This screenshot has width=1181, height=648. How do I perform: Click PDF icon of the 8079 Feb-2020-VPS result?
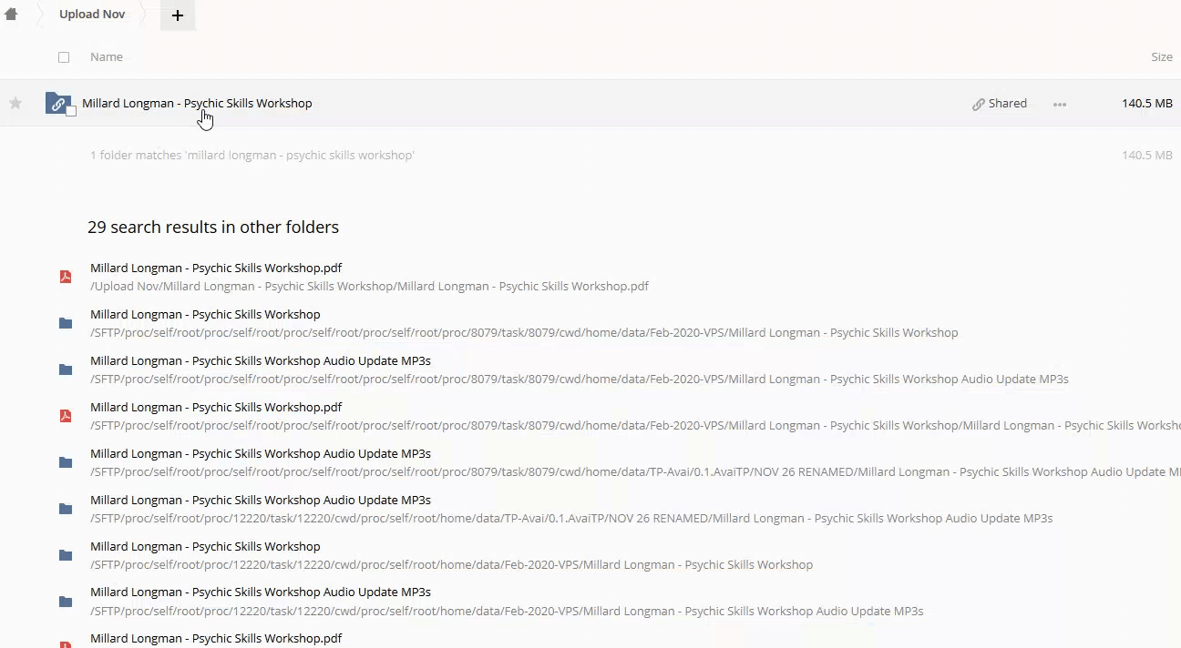click(66, 416)
